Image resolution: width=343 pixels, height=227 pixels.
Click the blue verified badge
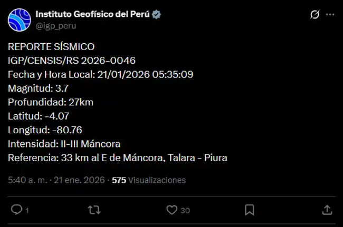[x=157, y=15]
